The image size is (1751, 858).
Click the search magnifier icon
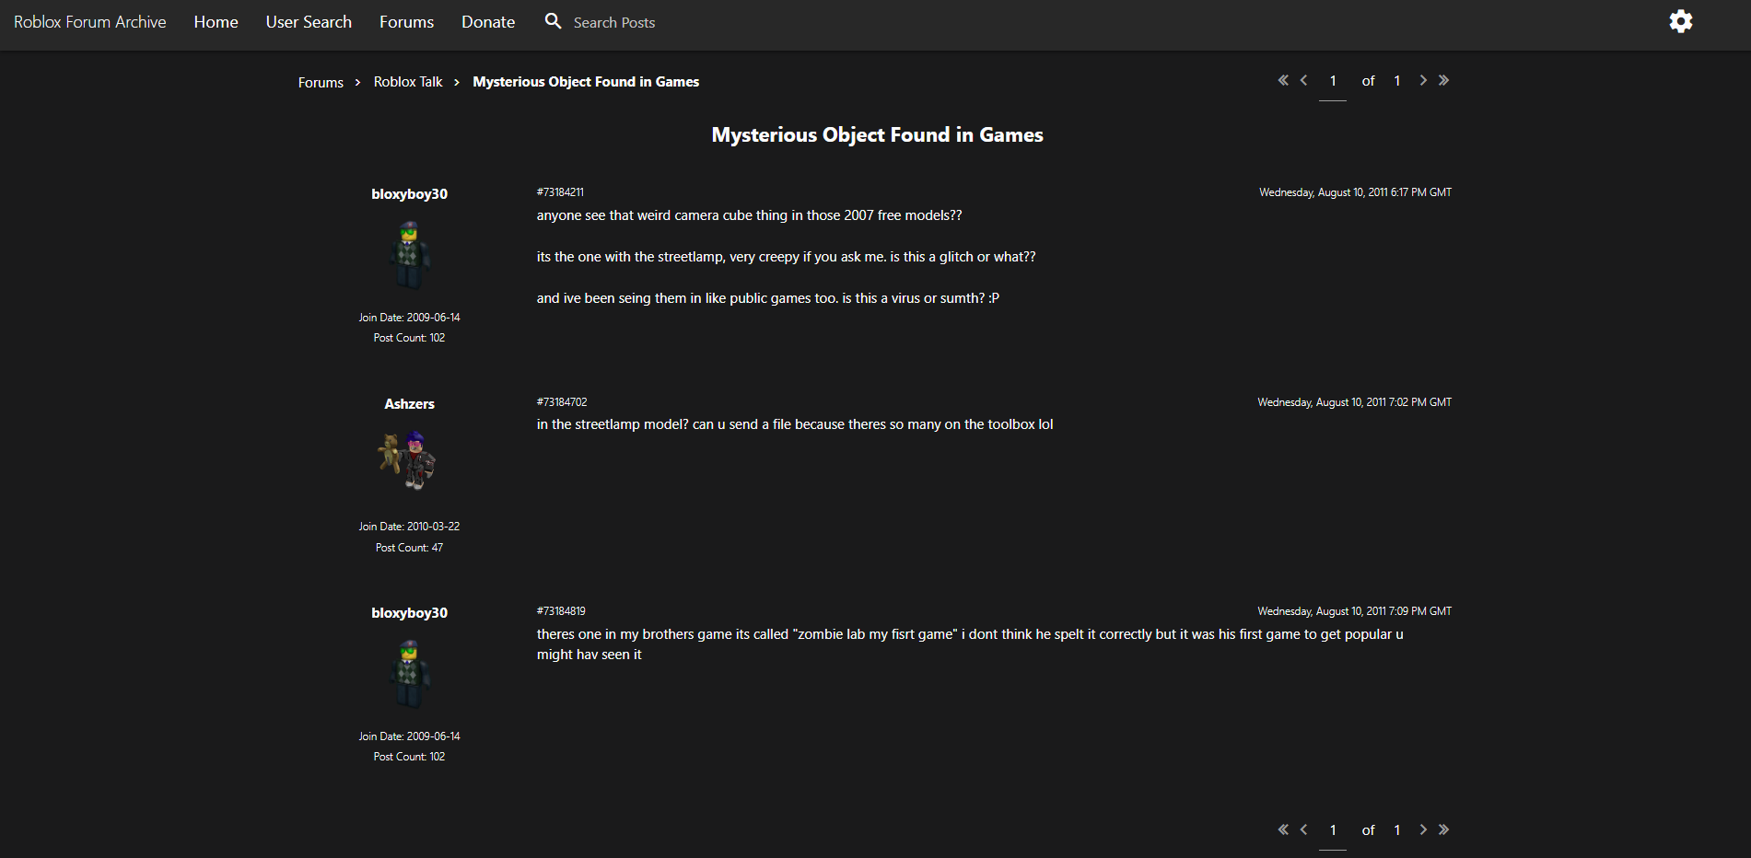(x=553, y=20)
